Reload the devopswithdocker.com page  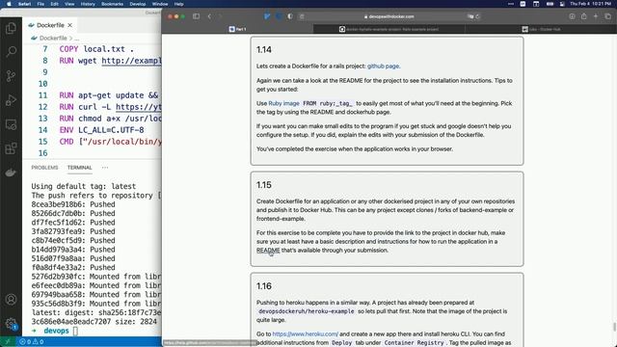(478, 16)
